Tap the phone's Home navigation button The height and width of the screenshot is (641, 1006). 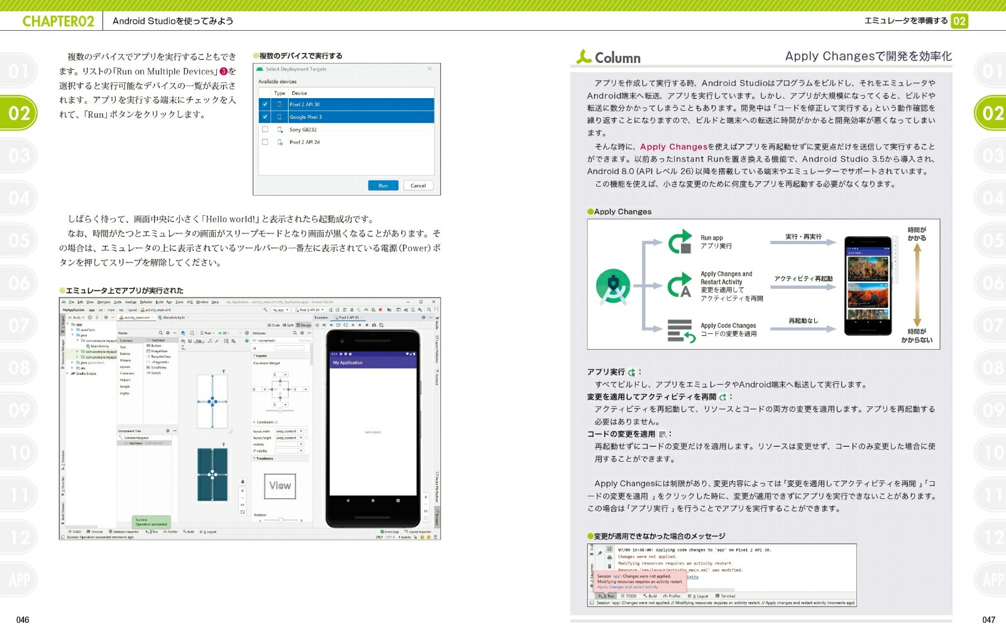point(373,501)
